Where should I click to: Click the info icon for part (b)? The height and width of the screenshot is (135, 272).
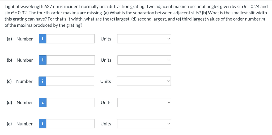(43, 60)
